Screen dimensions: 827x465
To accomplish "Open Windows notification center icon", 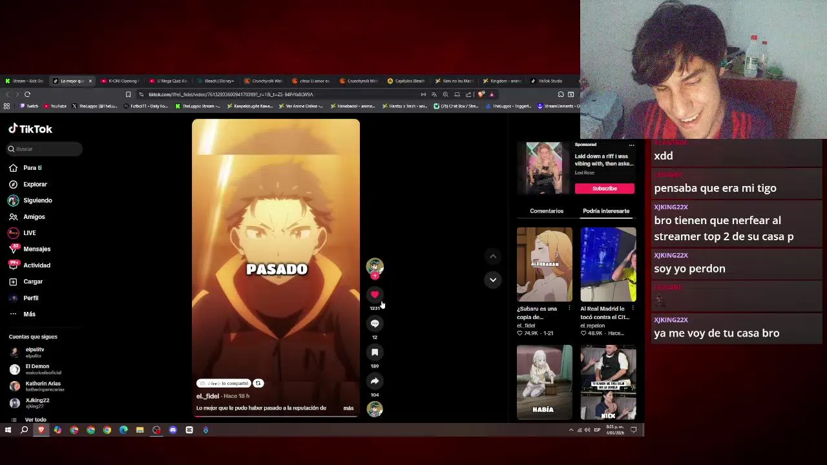I will [634, 430].
